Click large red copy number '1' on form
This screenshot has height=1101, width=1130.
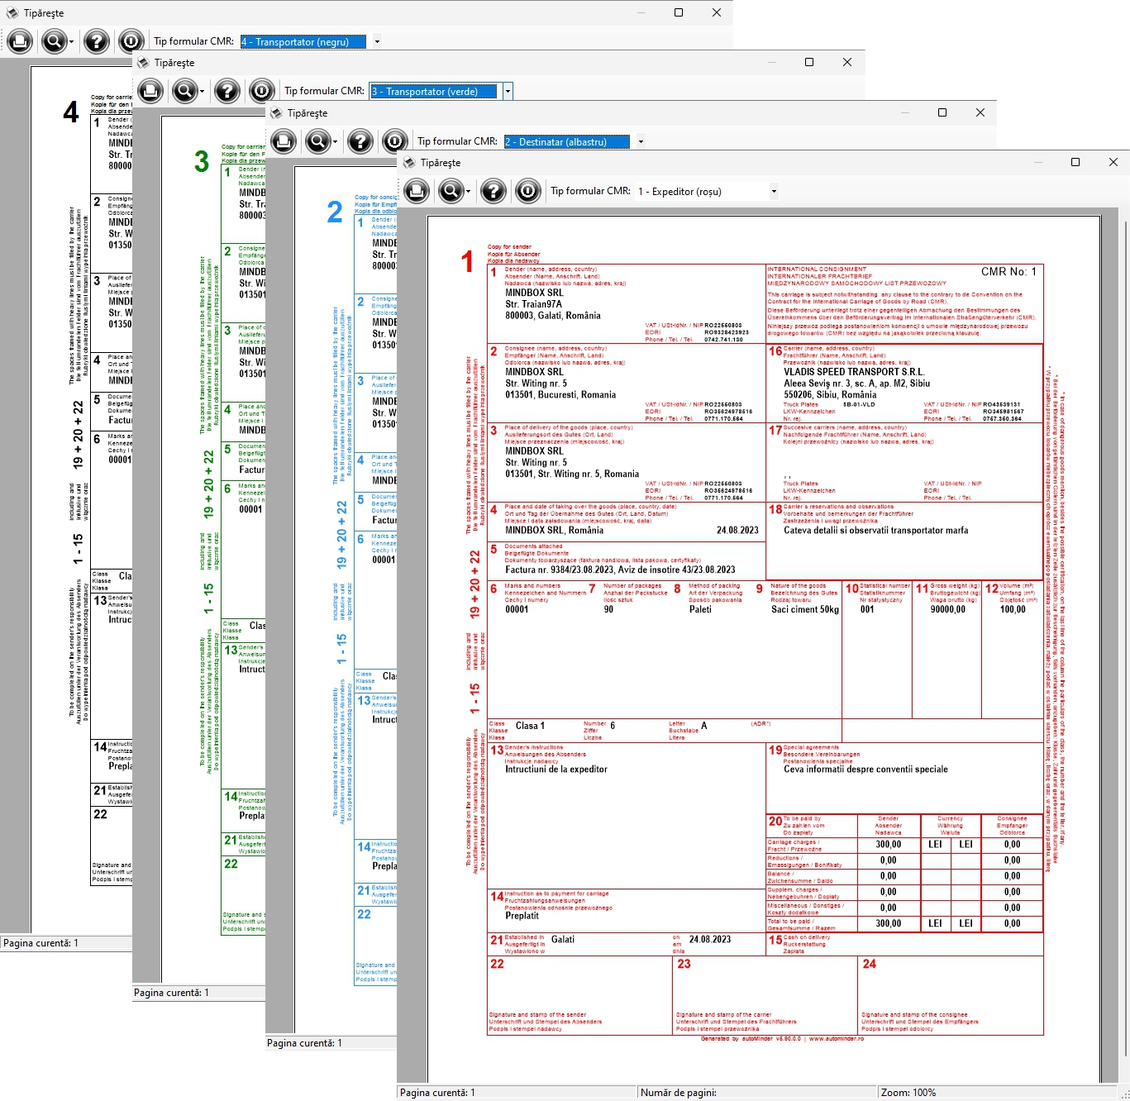pos(467,262)
